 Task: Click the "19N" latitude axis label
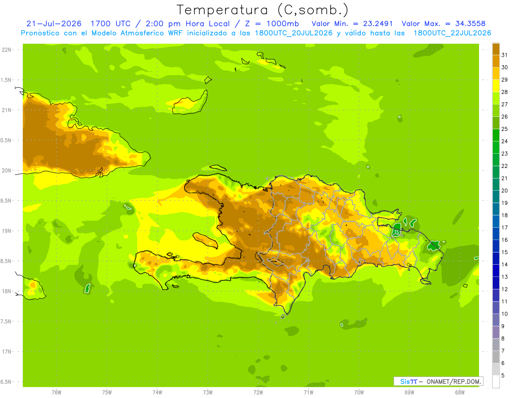pyautogui.click(x=6, y=231)
